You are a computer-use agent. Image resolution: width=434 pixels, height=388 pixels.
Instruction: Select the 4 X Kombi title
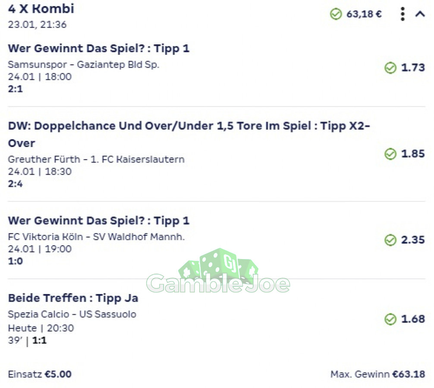(41, 9)
